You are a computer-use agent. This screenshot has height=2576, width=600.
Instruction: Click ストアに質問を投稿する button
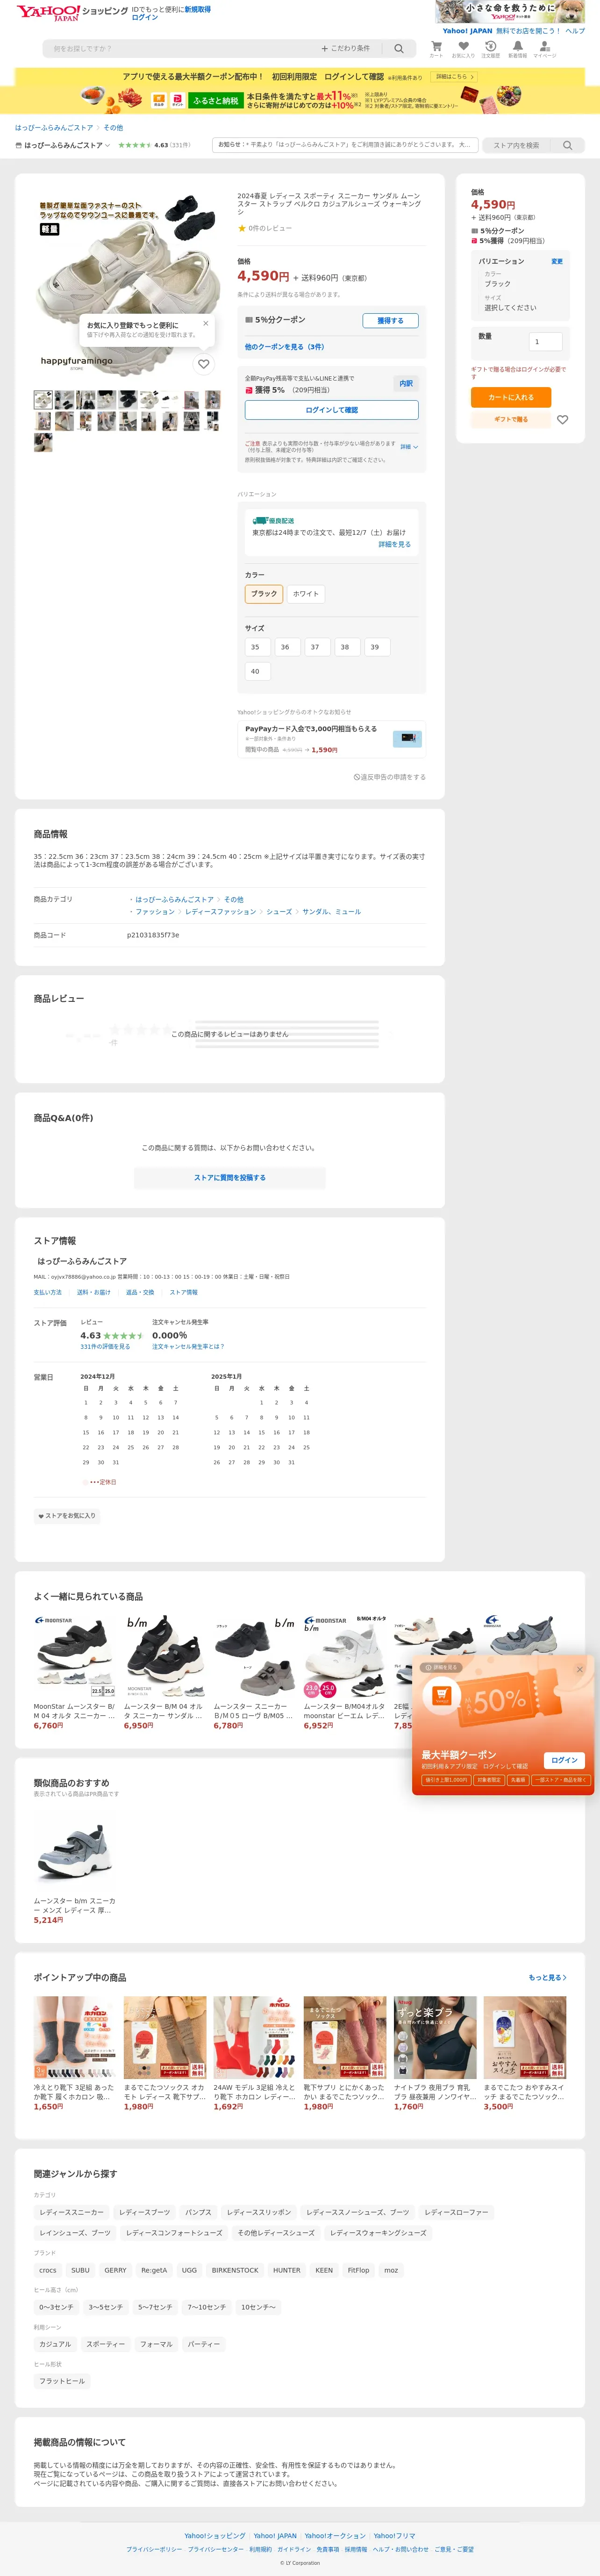pos(230,1177)
